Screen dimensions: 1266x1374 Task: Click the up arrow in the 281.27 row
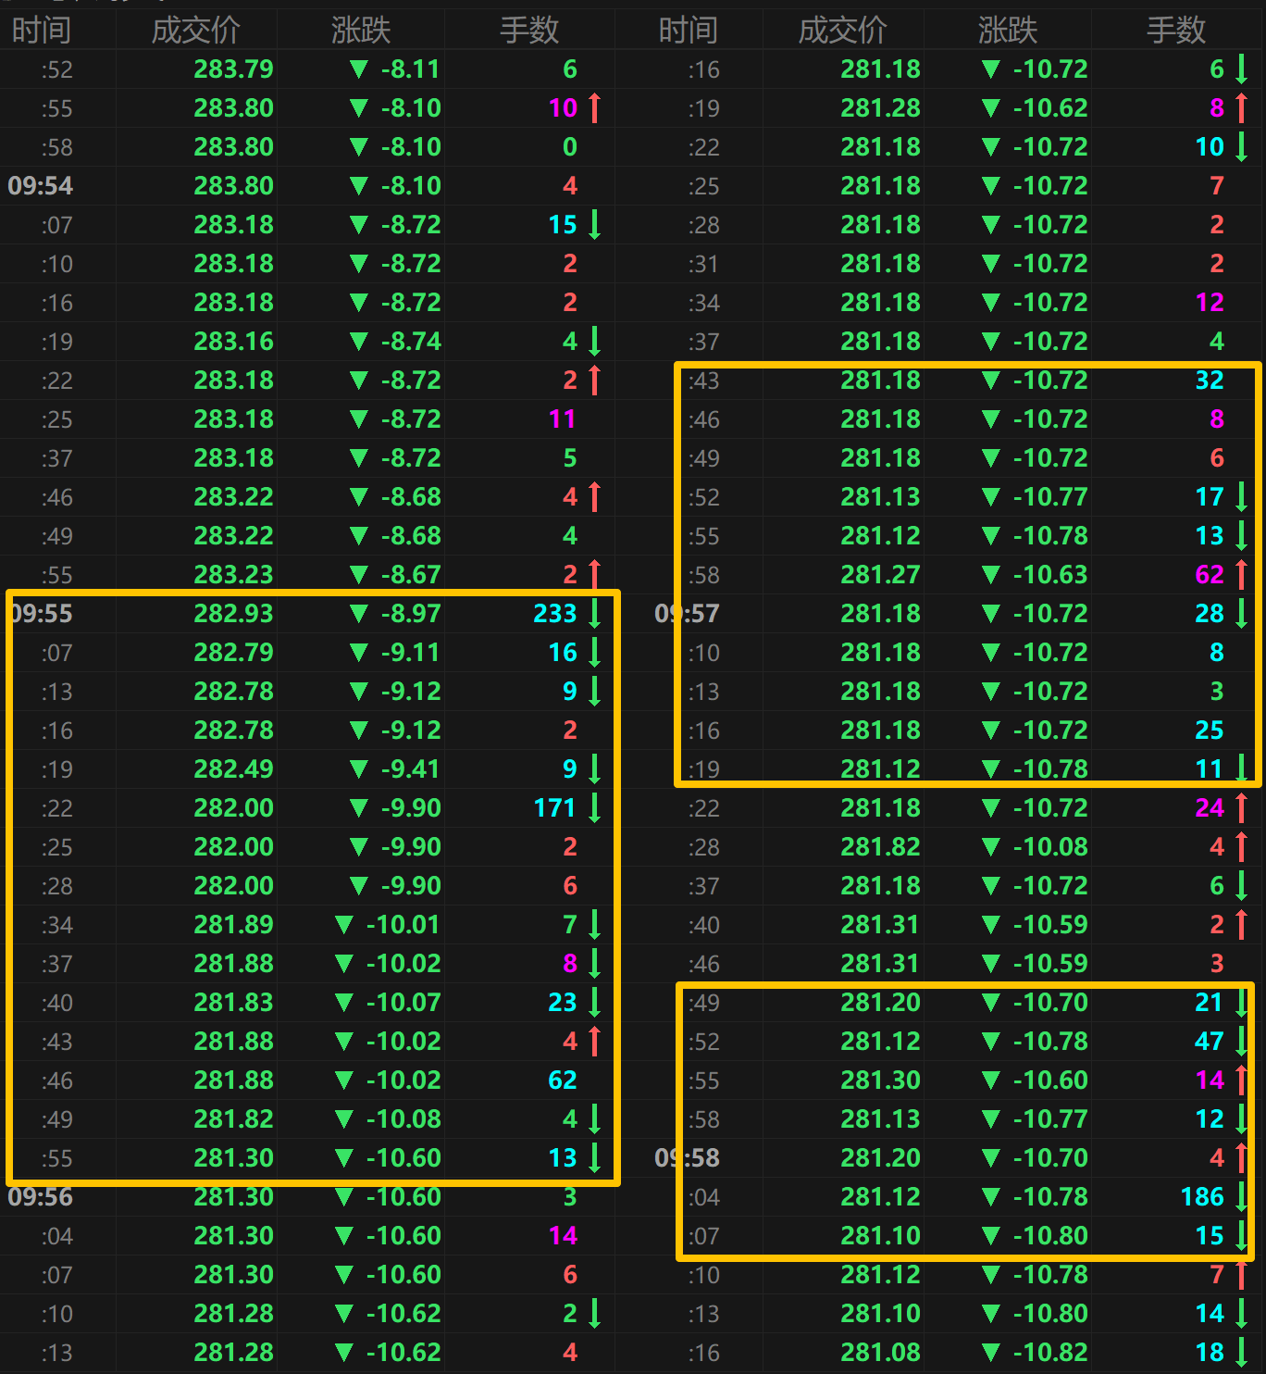[1242, 574]
